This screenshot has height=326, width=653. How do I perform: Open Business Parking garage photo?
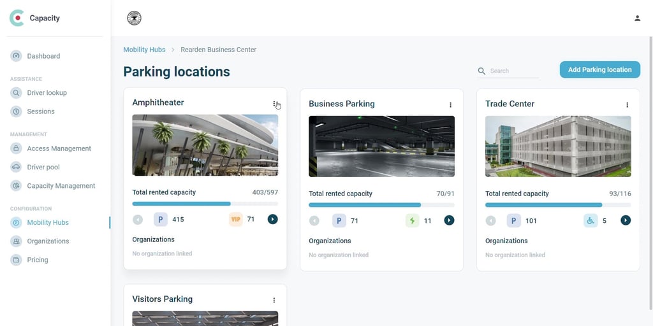(381, 146)
